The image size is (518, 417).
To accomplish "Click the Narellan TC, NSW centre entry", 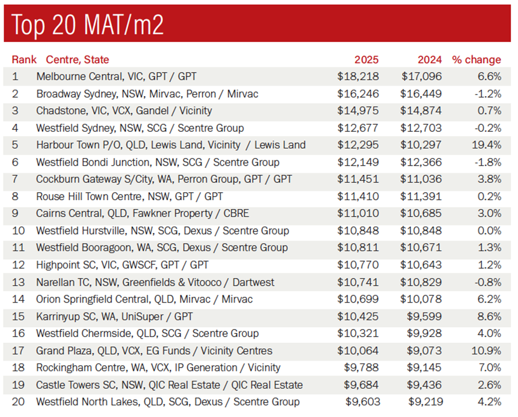I will [x=155, y=282].
